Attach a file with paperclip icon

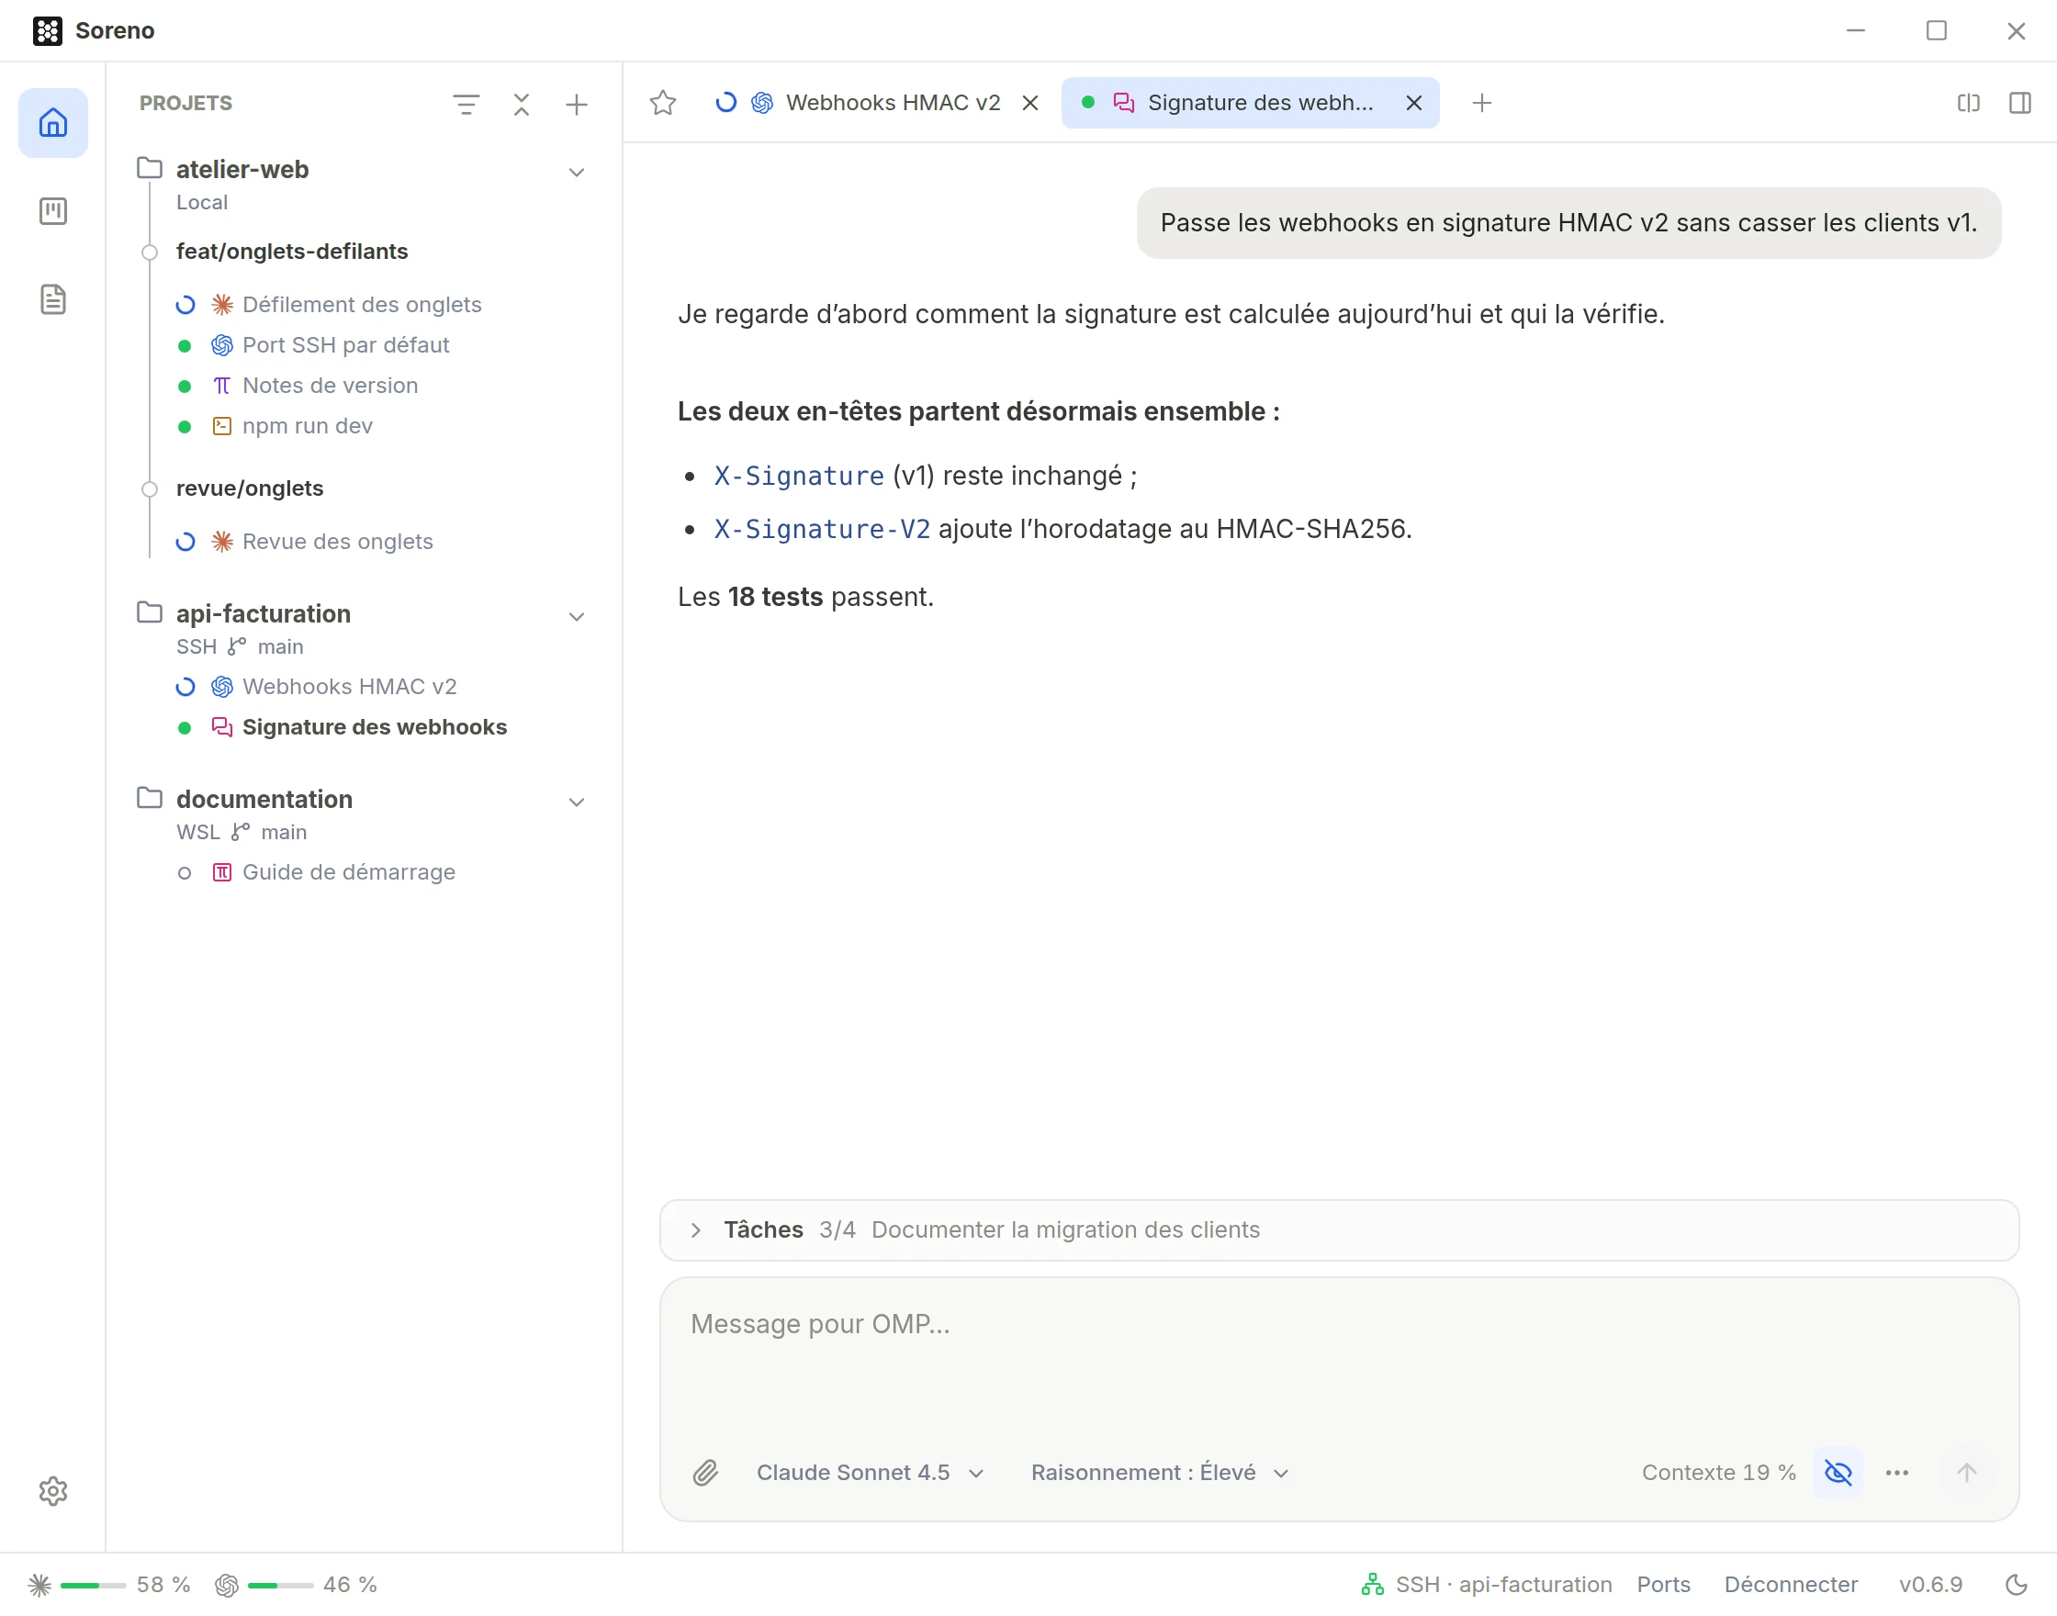click(x=706, y=1472)
